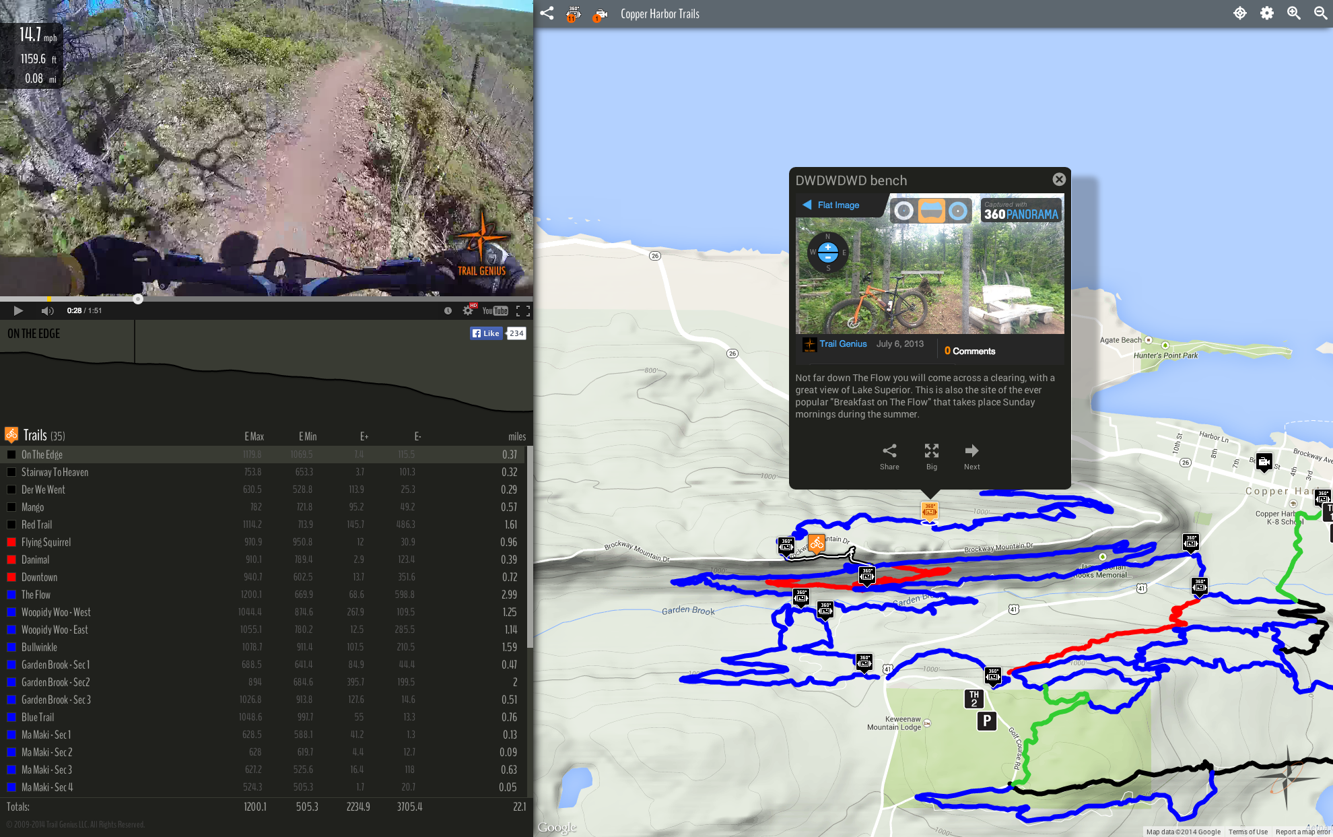Toggle the Downtown trail checkbox
This screenshot has height=837, width=1333.
11,577
